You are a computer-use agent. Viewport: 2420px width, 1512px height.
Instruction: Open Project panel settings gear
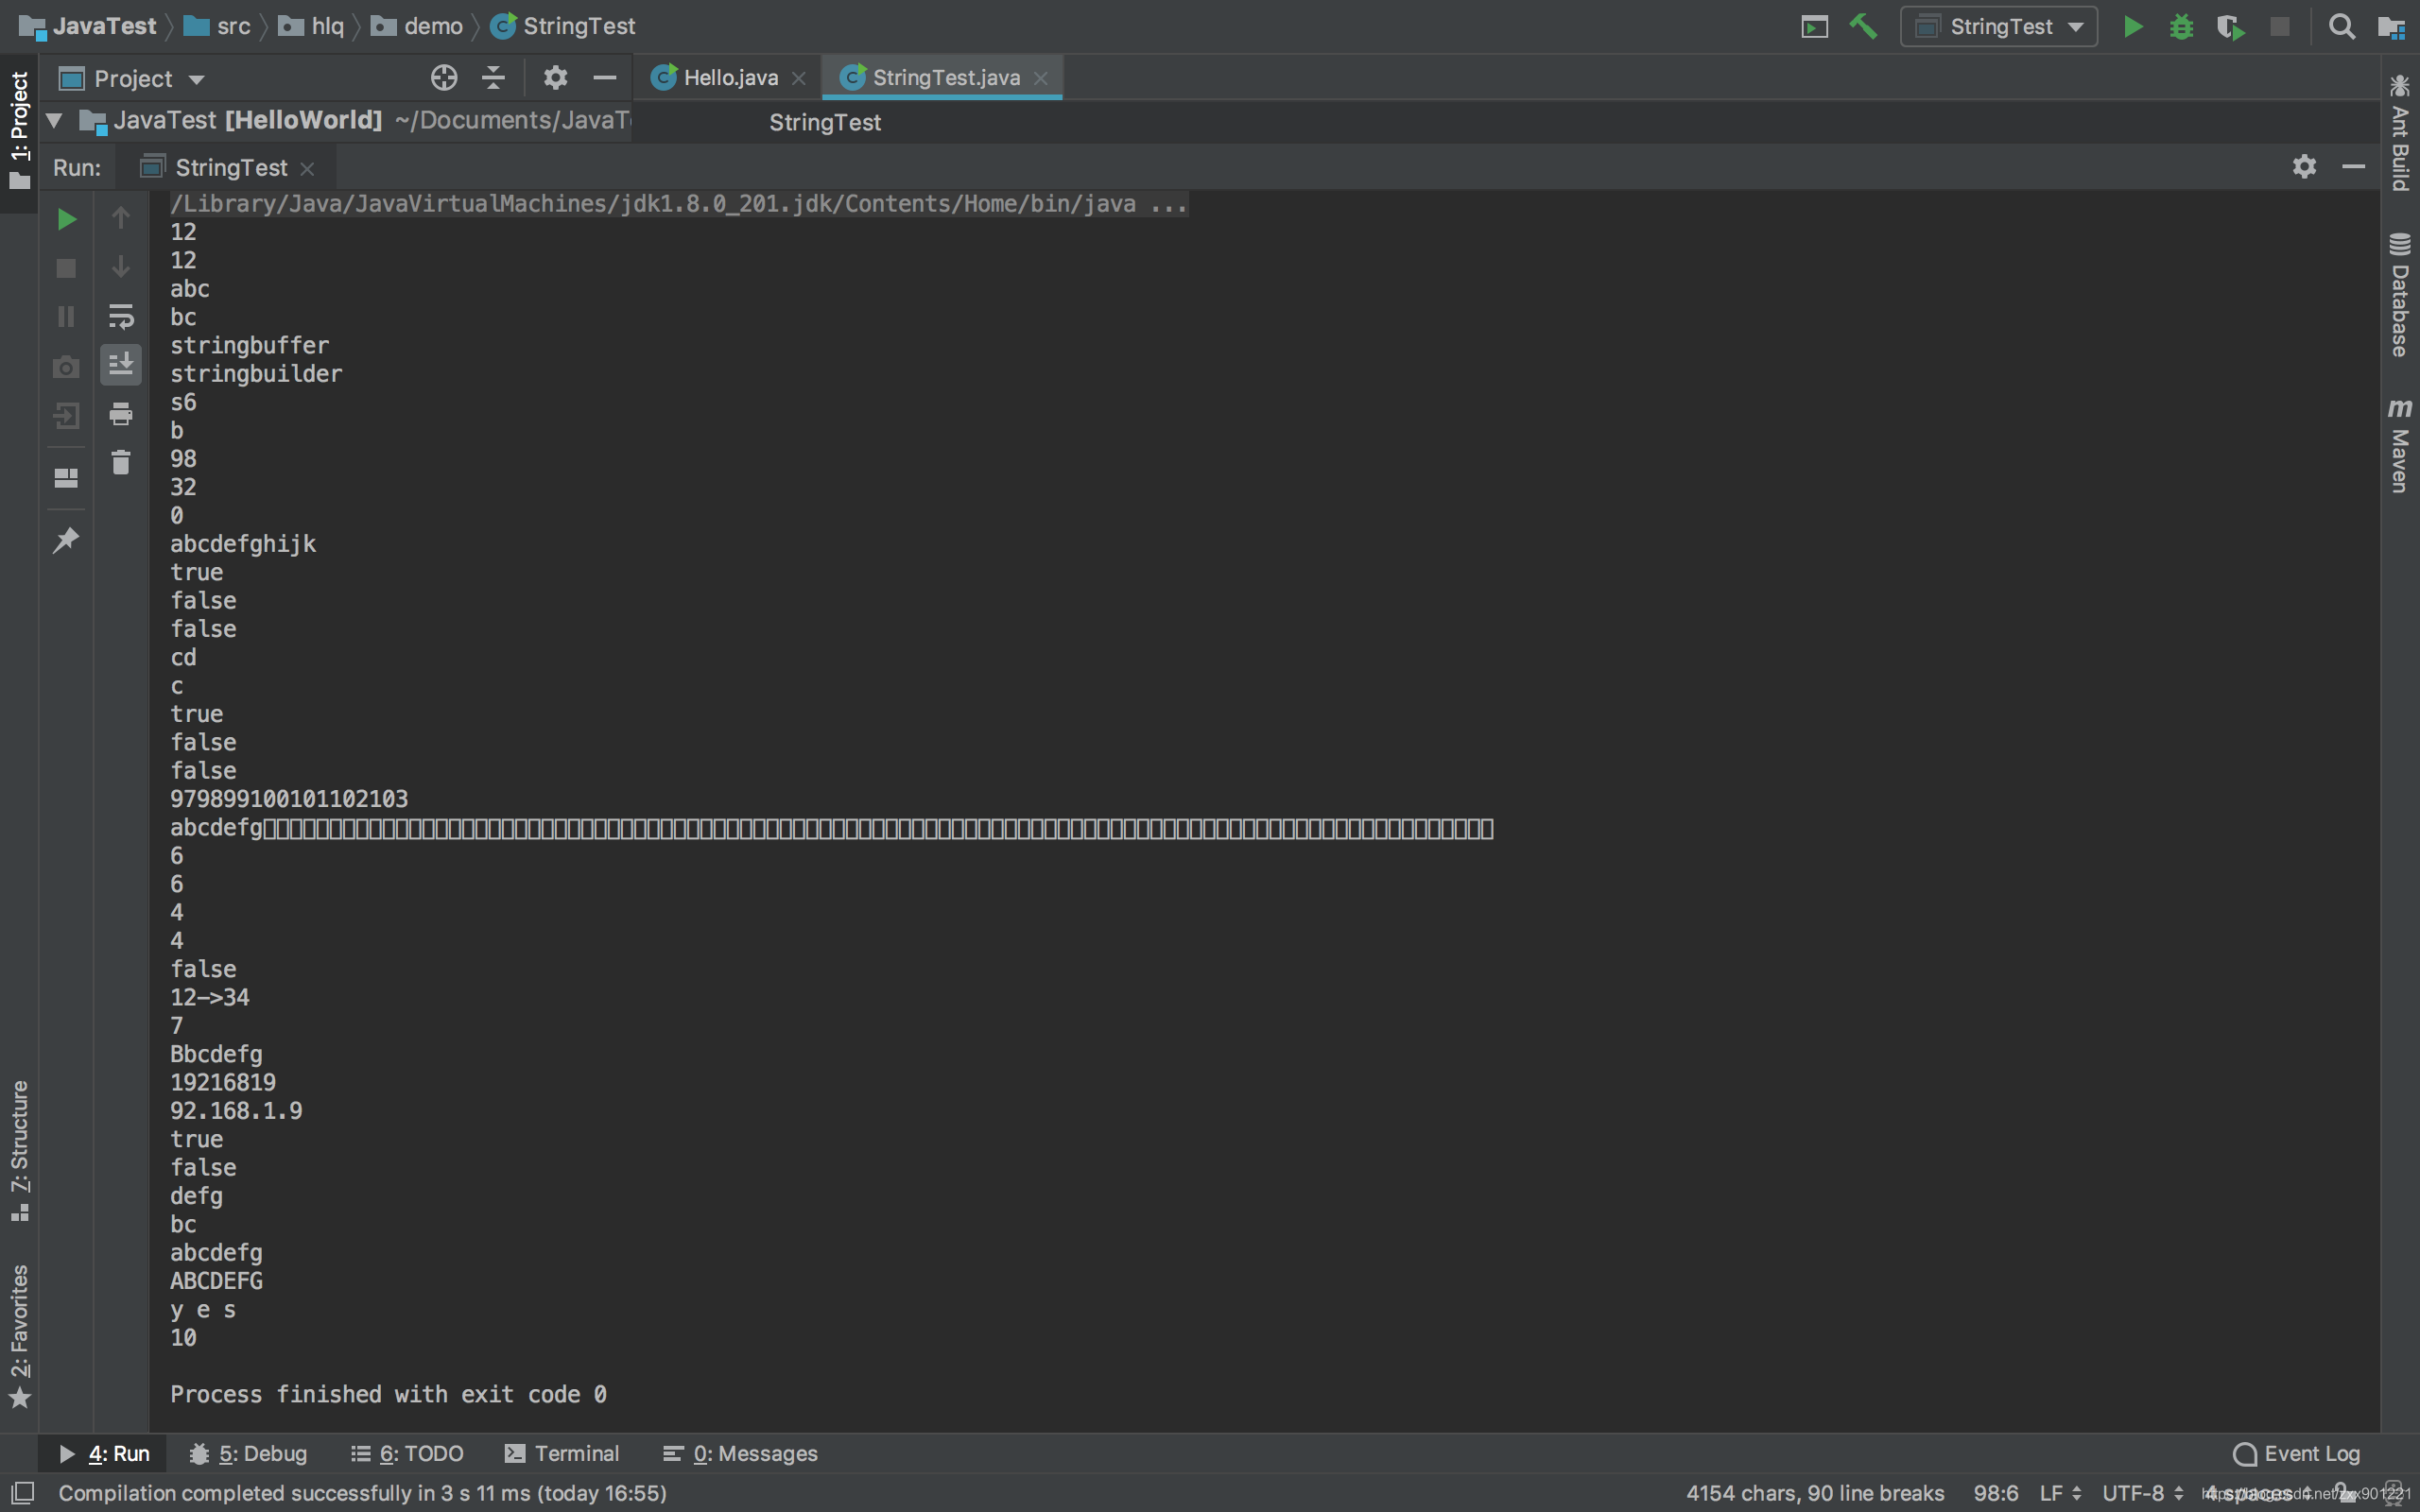tap(555, 78)
